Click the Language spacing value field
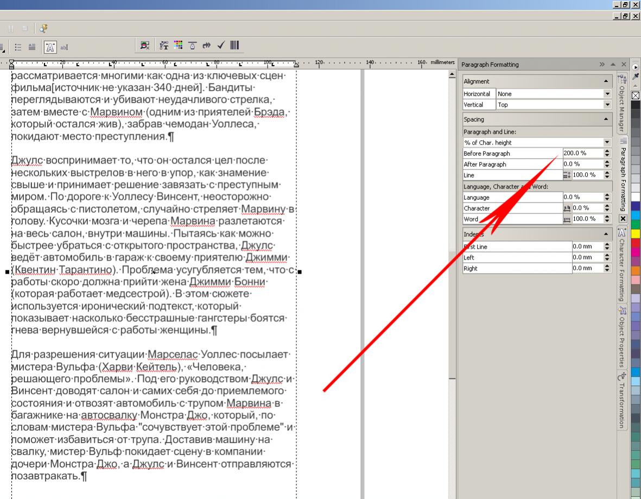The image size is (641, 499). [x=582, y=197]
